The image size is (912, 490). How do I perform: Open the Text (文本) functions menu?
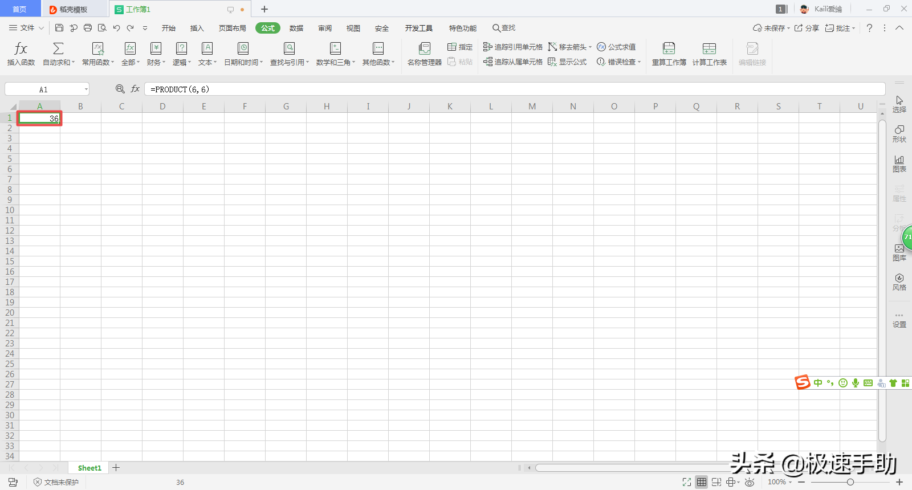click(x=207, y=54)
